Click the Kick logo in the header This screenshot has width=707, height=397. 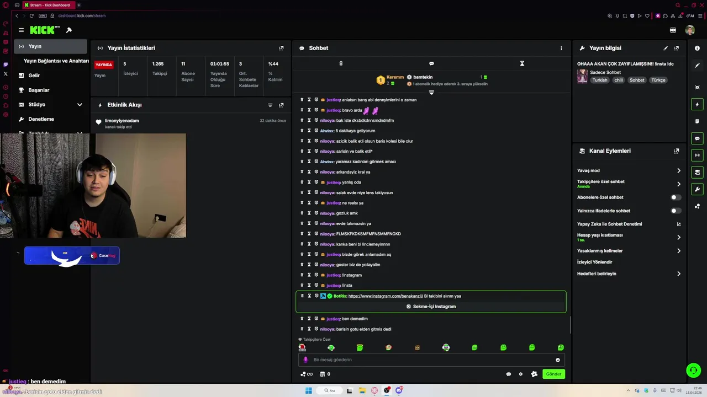coord(43,30)
